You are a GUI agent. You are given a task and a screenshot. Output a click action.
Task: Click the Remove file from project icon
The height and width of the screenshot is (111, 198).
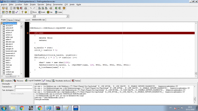point(59,8)
